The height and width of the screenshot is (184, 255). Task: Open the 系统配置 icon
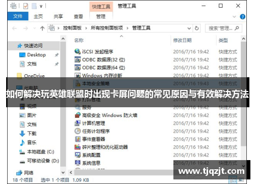click(78, 155)
